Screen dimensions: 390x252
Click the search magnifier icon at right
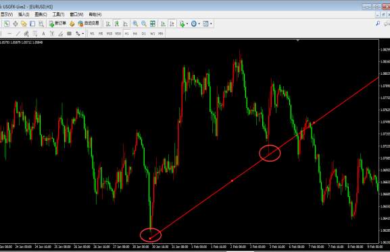[378, 24]
